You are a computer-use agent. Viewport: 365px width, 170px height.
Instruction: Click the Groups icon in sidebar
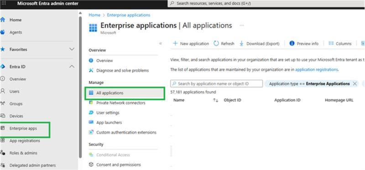(x=3, y=103)
